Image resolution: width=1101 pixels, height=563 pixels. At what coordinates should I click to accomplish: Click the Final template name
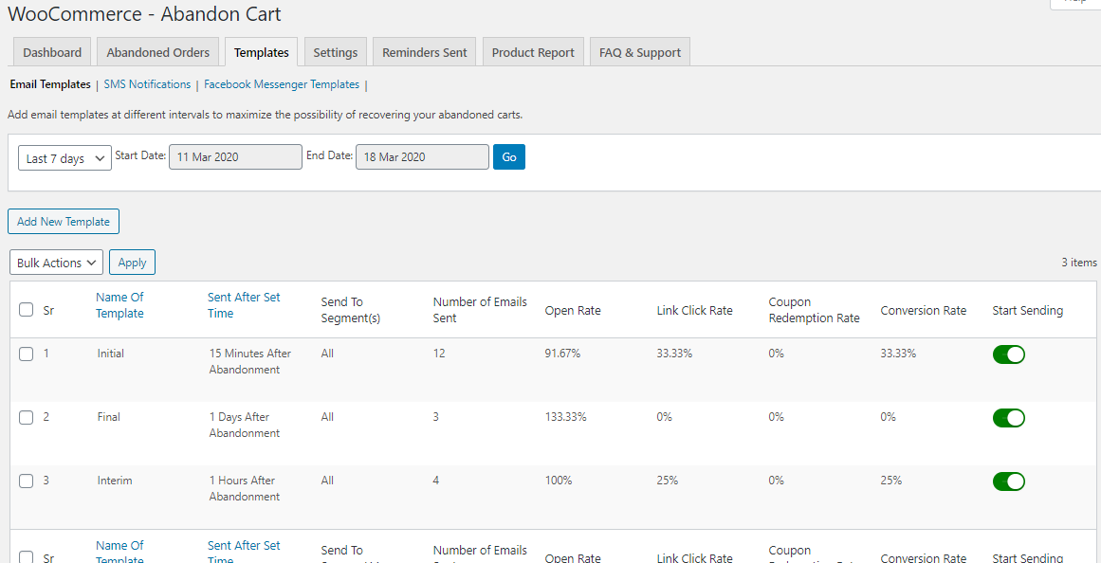point(109,417)
